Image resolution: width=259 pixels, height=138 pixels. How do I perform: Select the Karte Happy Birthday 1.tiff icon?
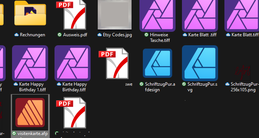pos(30,63)
